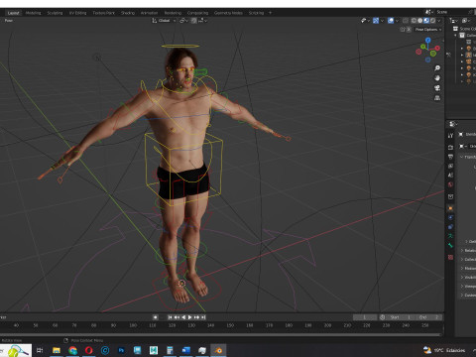This screenshot has height=357, width=476.
Task: Click the current frame number field
Action: (365, 317)
